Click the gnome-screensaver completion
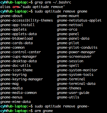The image size is (107, 113). (74, 57)
